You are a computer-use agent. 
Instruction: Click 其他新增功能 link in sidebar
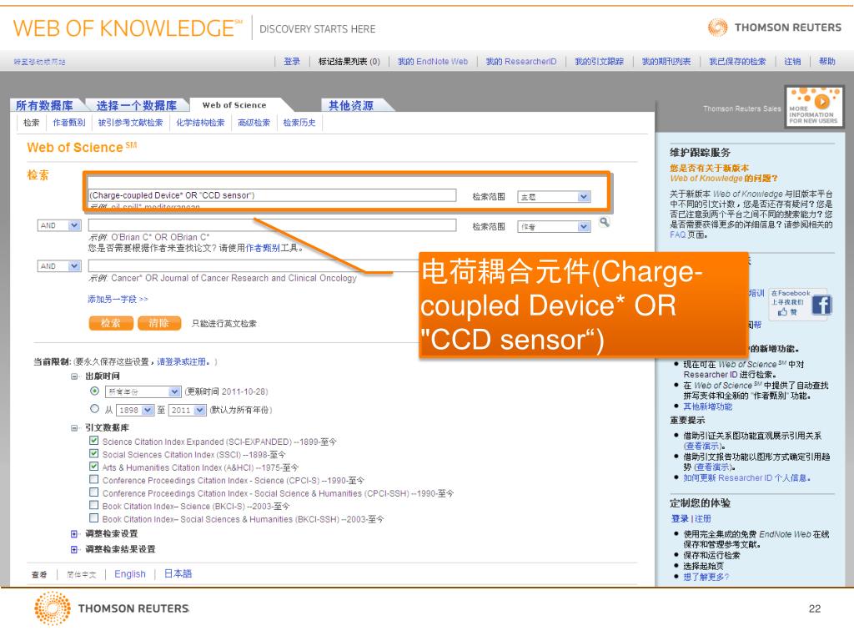[708, 406]
